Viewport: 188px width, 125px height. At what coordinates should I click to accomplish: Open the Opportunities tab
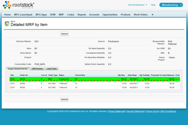[x=110, y=15]
